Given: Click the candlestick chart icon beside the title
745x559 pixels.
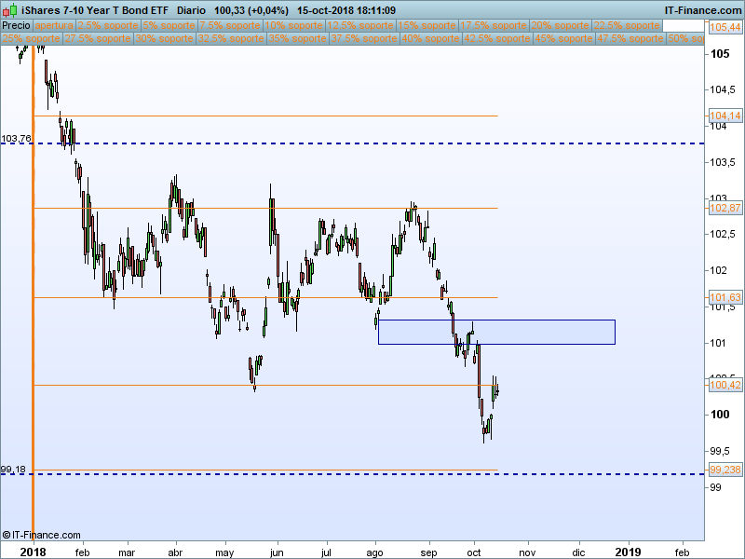Looking at the screenshot, I should tap(9, 9).
